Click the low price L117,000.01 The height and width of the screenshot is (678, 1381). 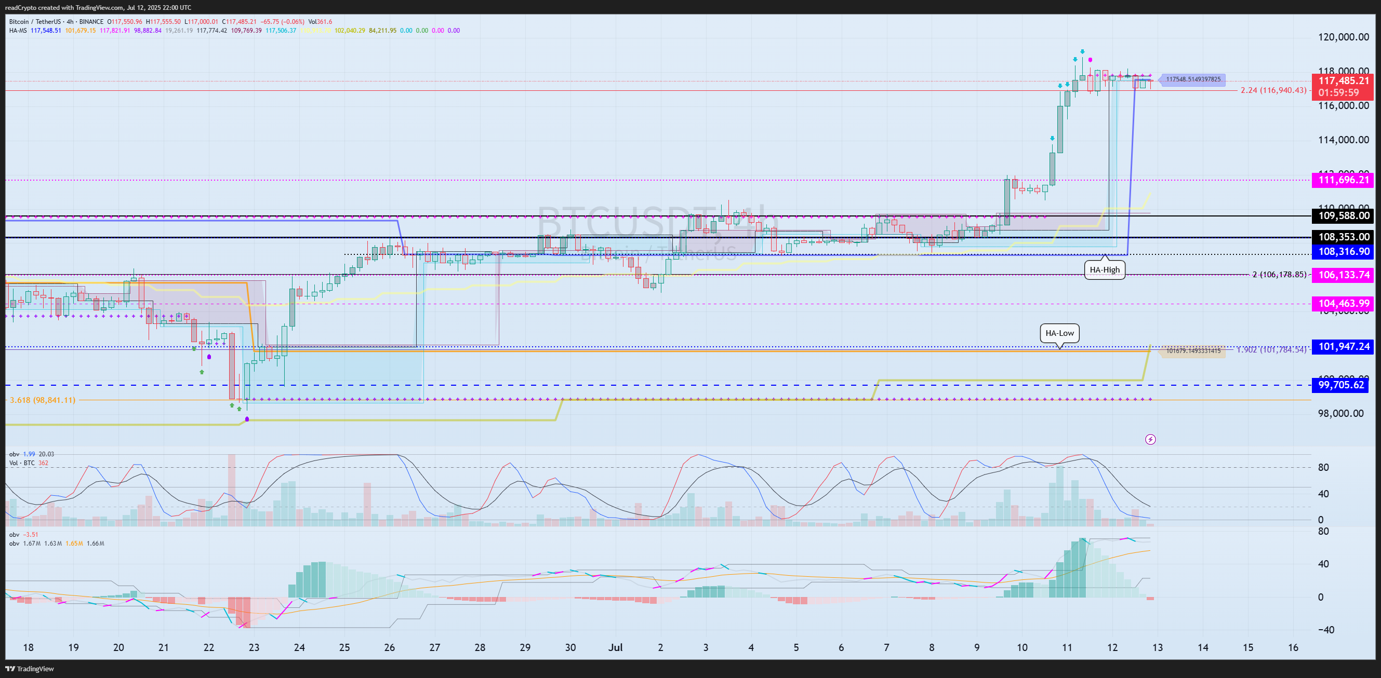tap(202, 22)
